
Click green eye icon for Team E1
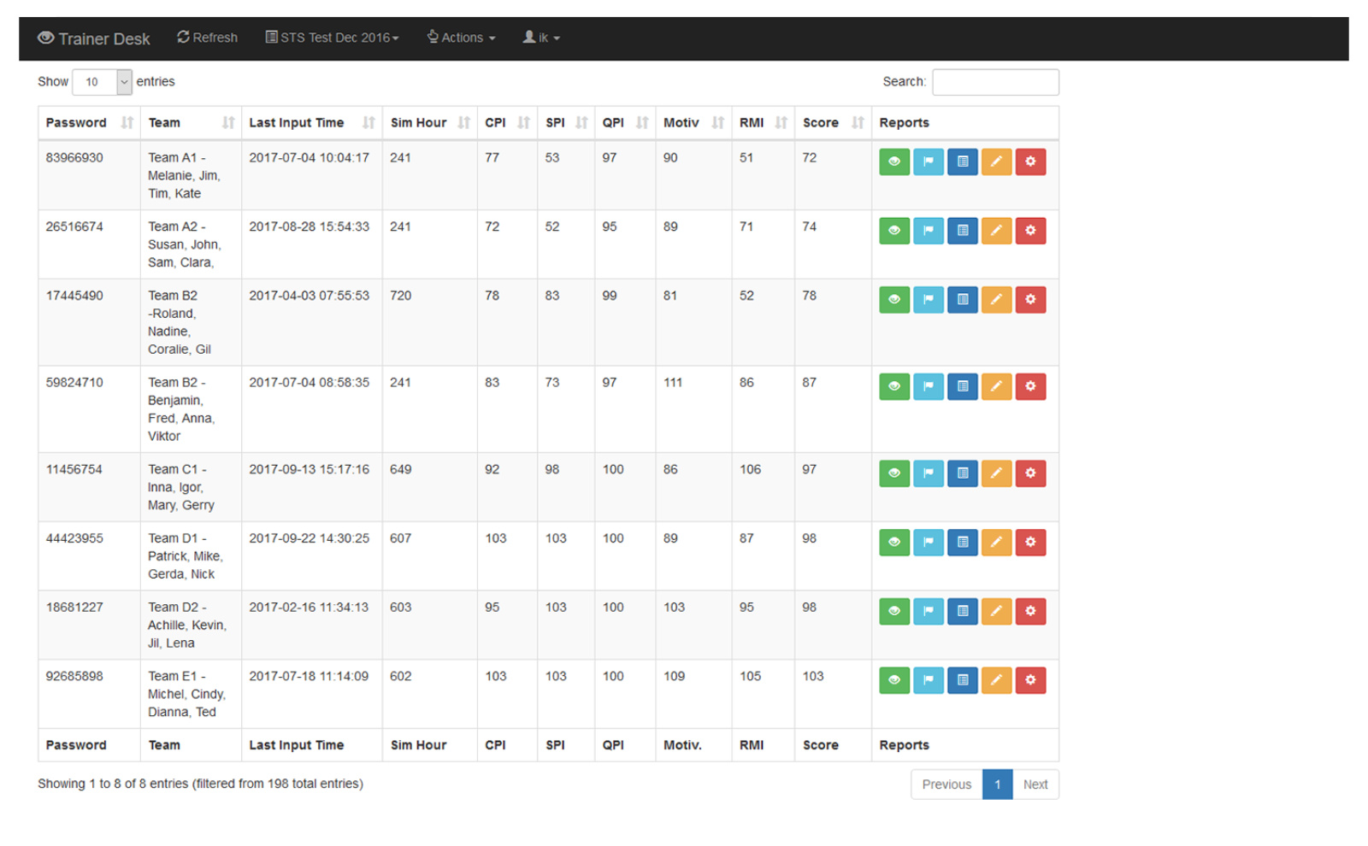(x=893, y=680)
